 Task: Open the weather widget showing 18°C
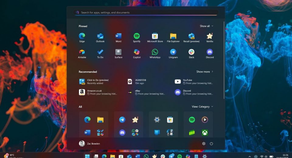coord(13,156)
